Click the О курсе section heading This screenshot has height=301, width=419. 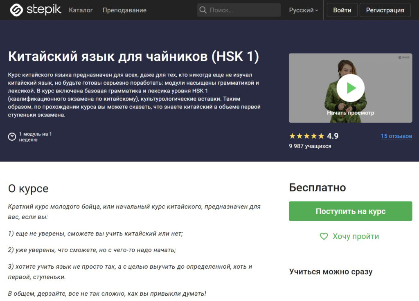click(x=28, y=189)
